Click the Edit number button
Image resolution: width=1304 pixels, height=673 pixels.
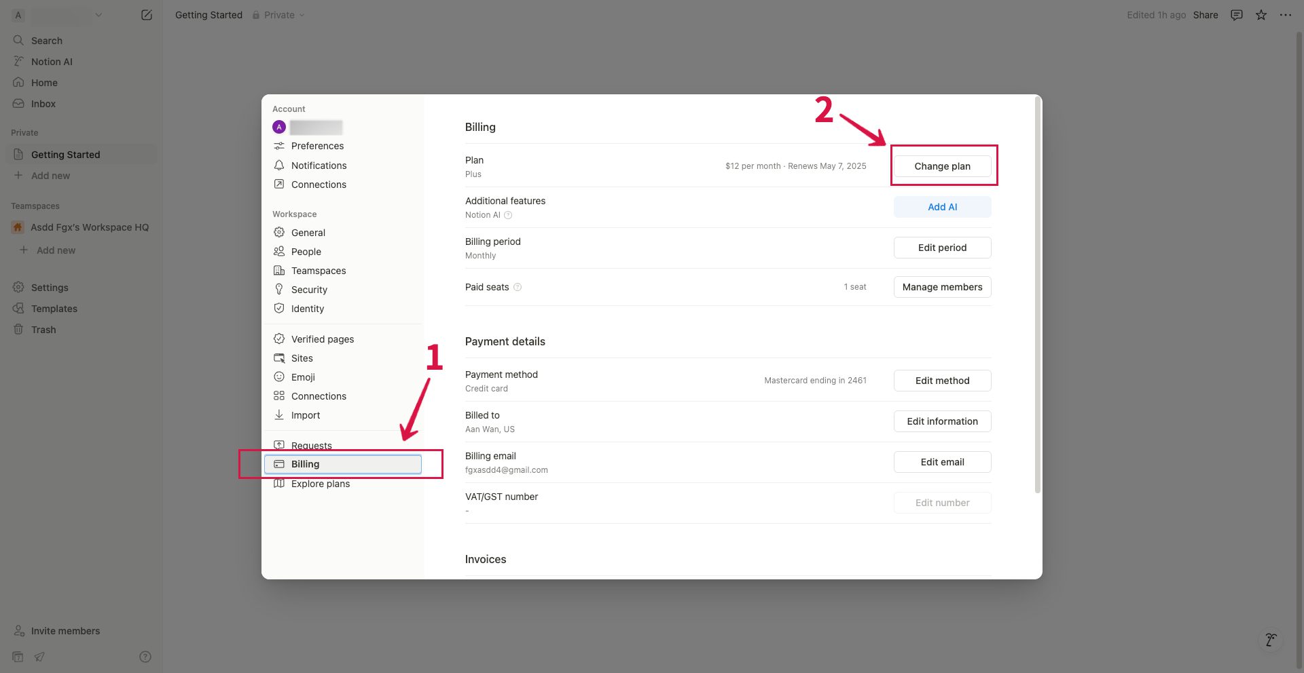pos(942,503)
